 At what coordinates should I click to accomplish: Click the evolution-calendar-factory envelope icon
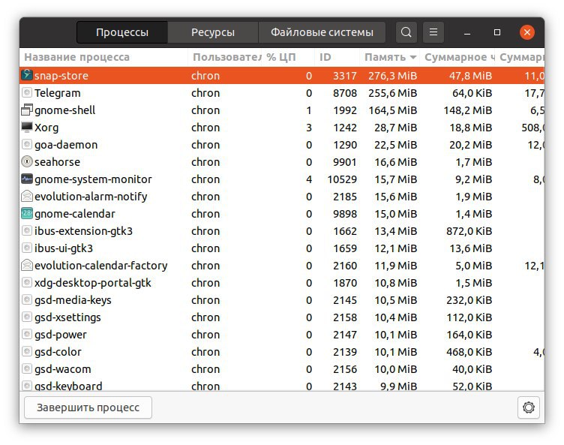point(27,266)
